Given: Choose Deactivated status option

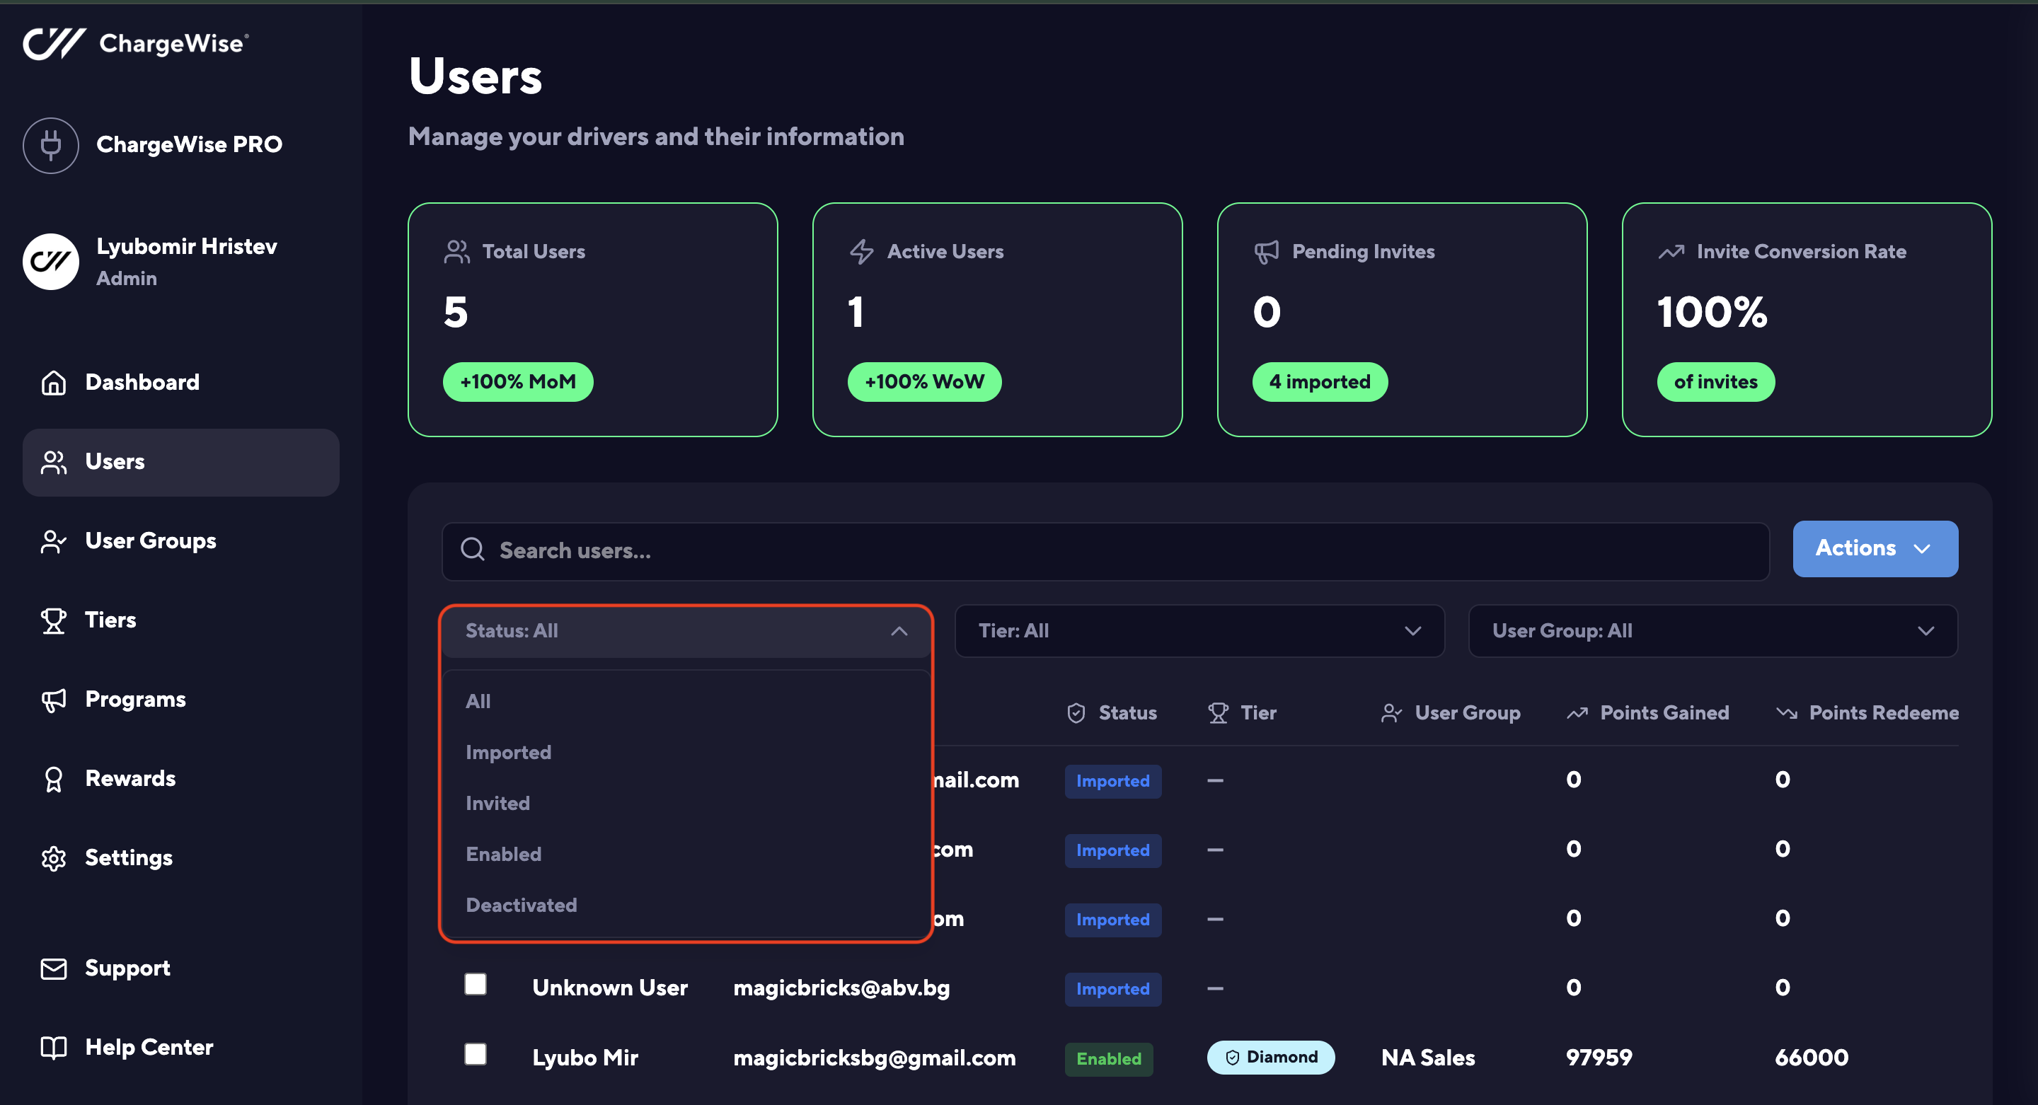Looking at the screenshot, I should pos(521,905).
